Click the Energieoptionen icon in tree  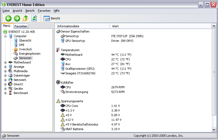(16, 54)
